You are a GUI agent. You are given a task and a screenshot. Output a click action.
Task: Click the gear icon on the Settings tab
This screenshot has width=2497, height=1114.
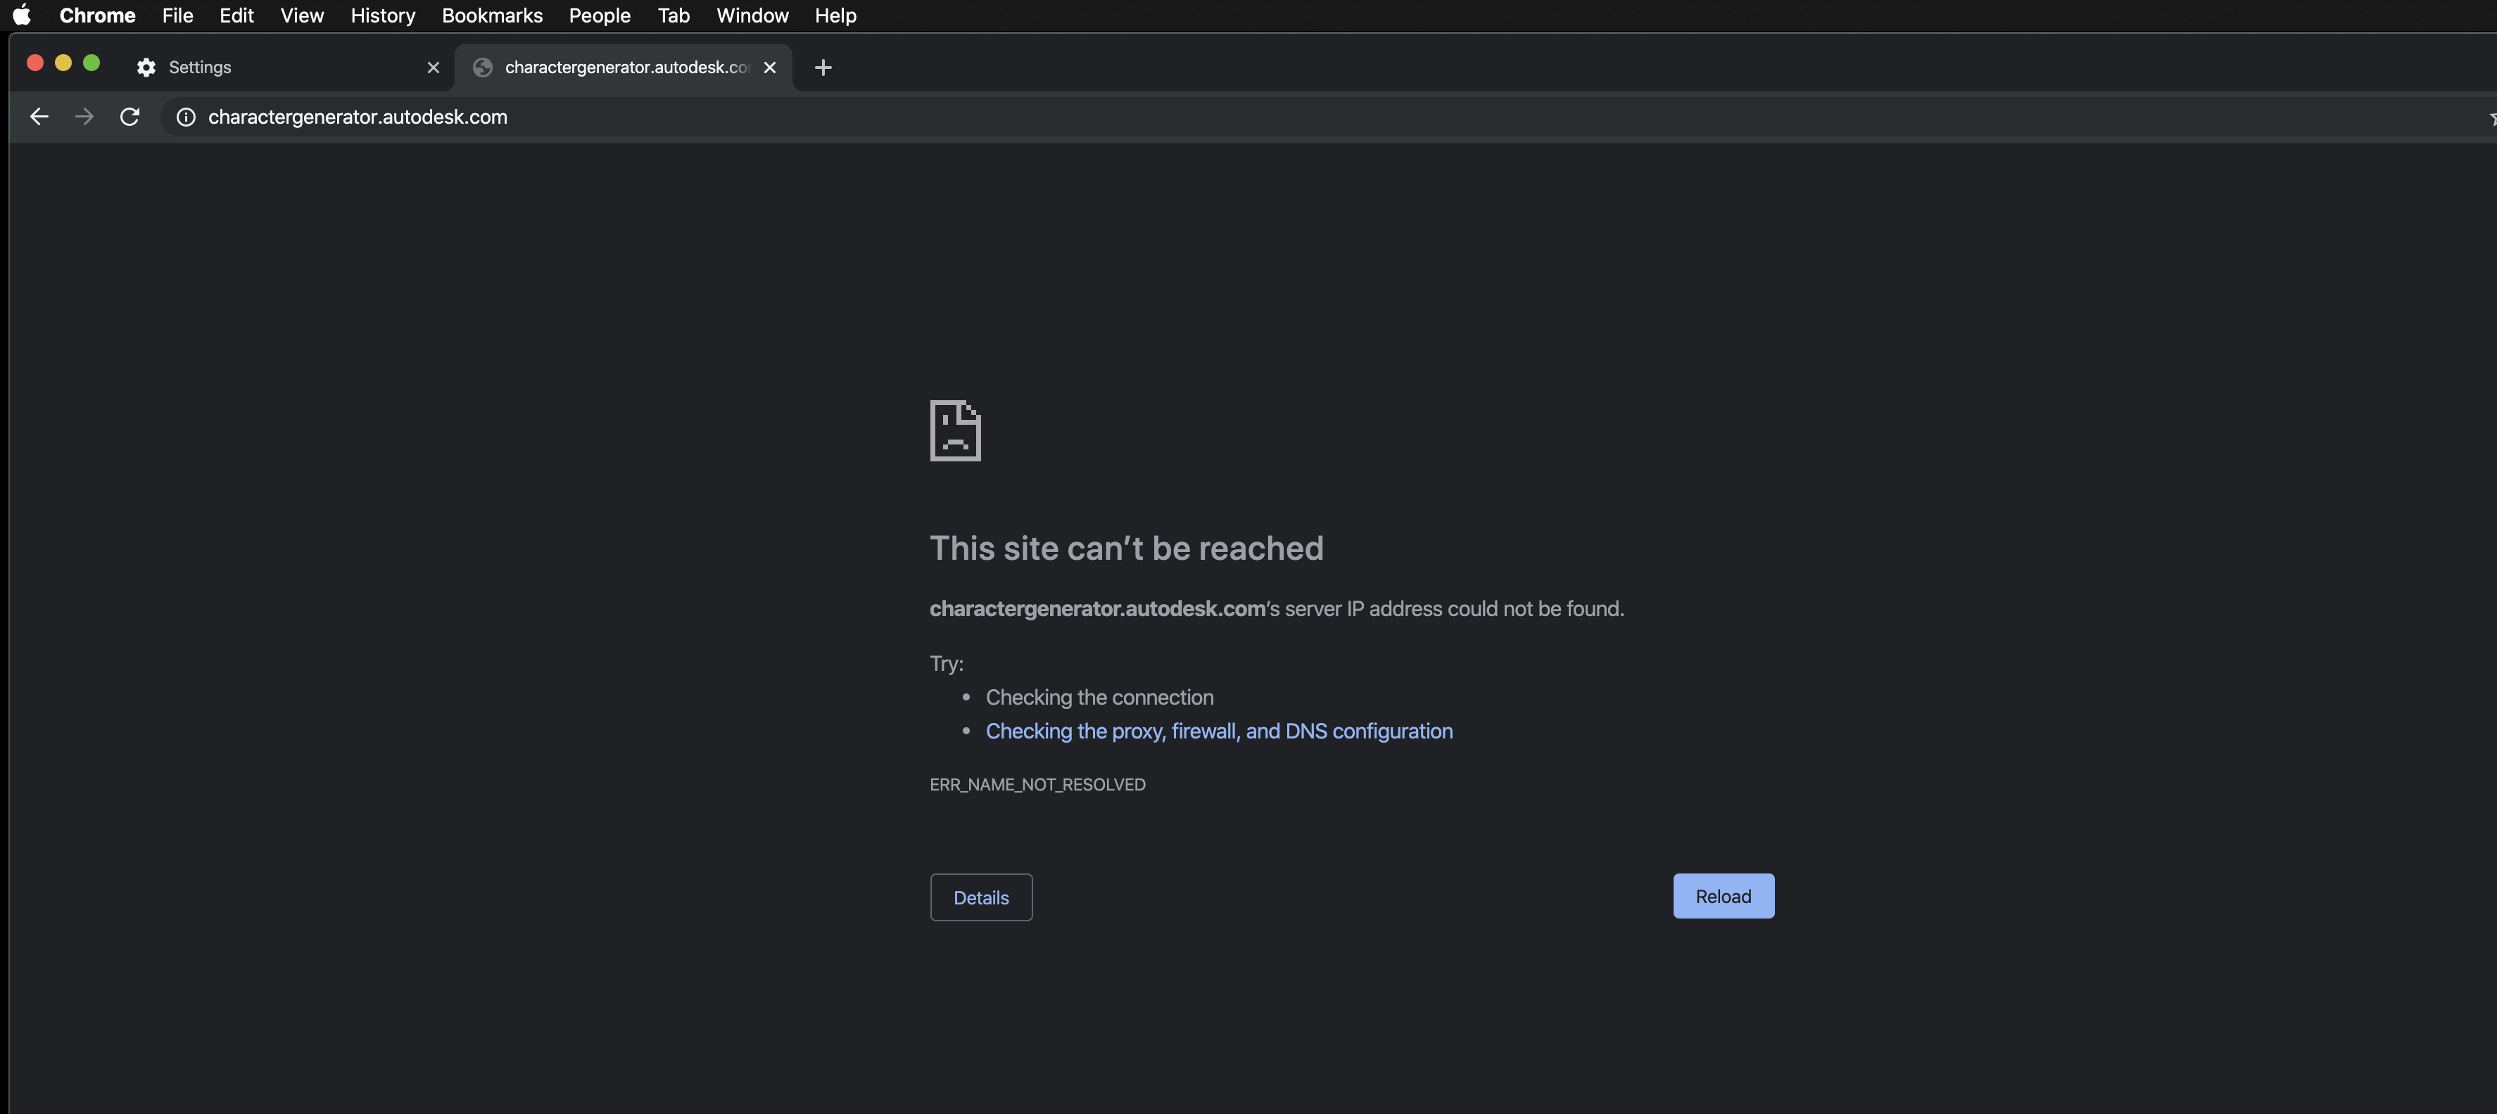click(146, 68)
